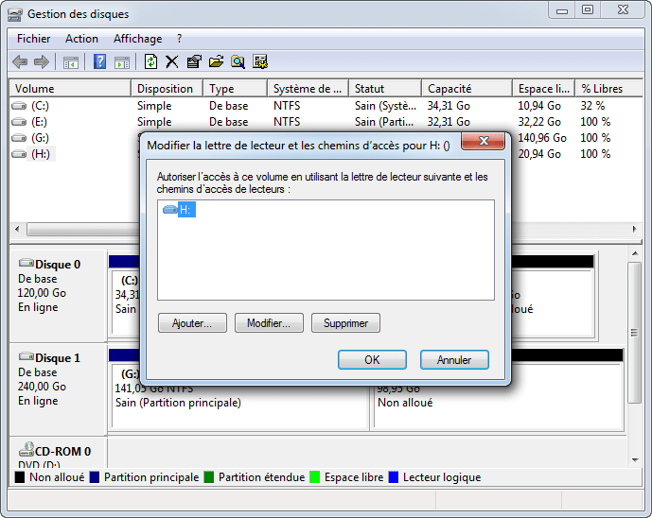Open the Action menu
Screen dimensions: 652x518
tap(81, 39)
